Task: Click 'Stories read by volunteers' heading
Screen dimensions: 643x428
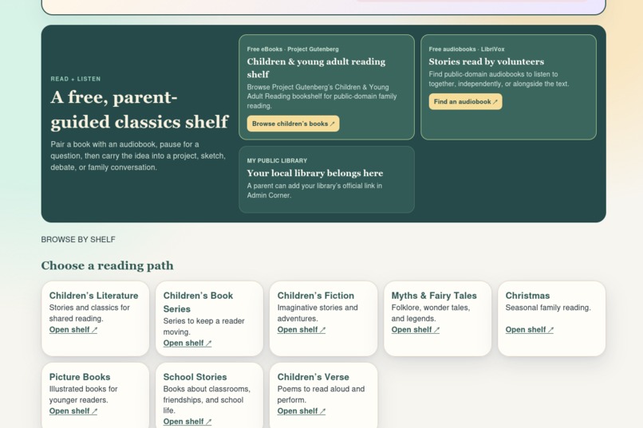Action: coord(487,62)
